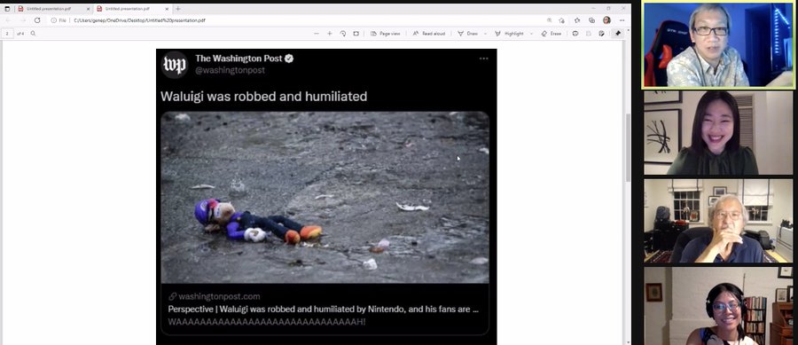The width and height of the screenshot is (798, 345).
Task: Open a new tab with plus icon
Action: 177,9
